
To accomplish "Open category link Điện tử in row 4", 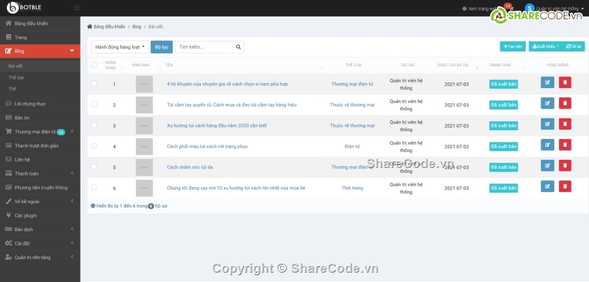I will (x=352, y=146).
